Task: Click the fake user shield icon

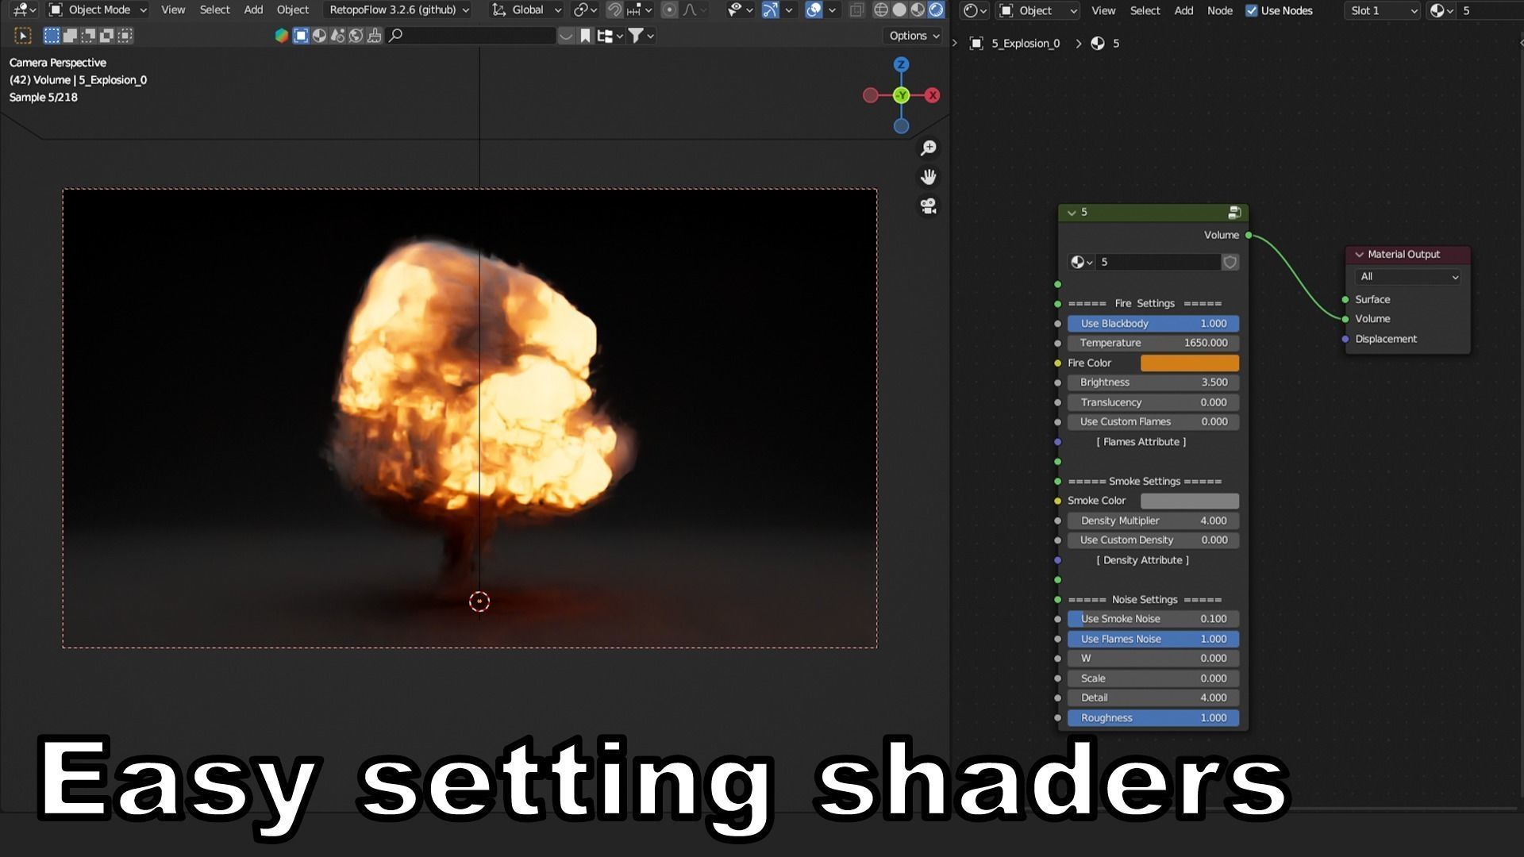Action: 1230,262
